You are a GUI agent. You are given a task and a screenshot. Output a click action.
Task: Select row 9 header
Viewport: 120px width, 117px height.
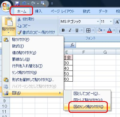tap(4, 101)
